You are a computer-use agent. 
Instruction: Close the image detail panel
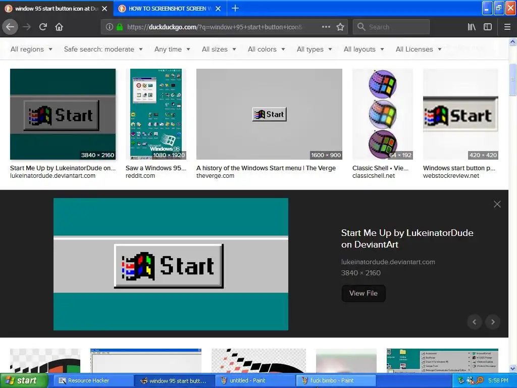(x=497, y=204)
